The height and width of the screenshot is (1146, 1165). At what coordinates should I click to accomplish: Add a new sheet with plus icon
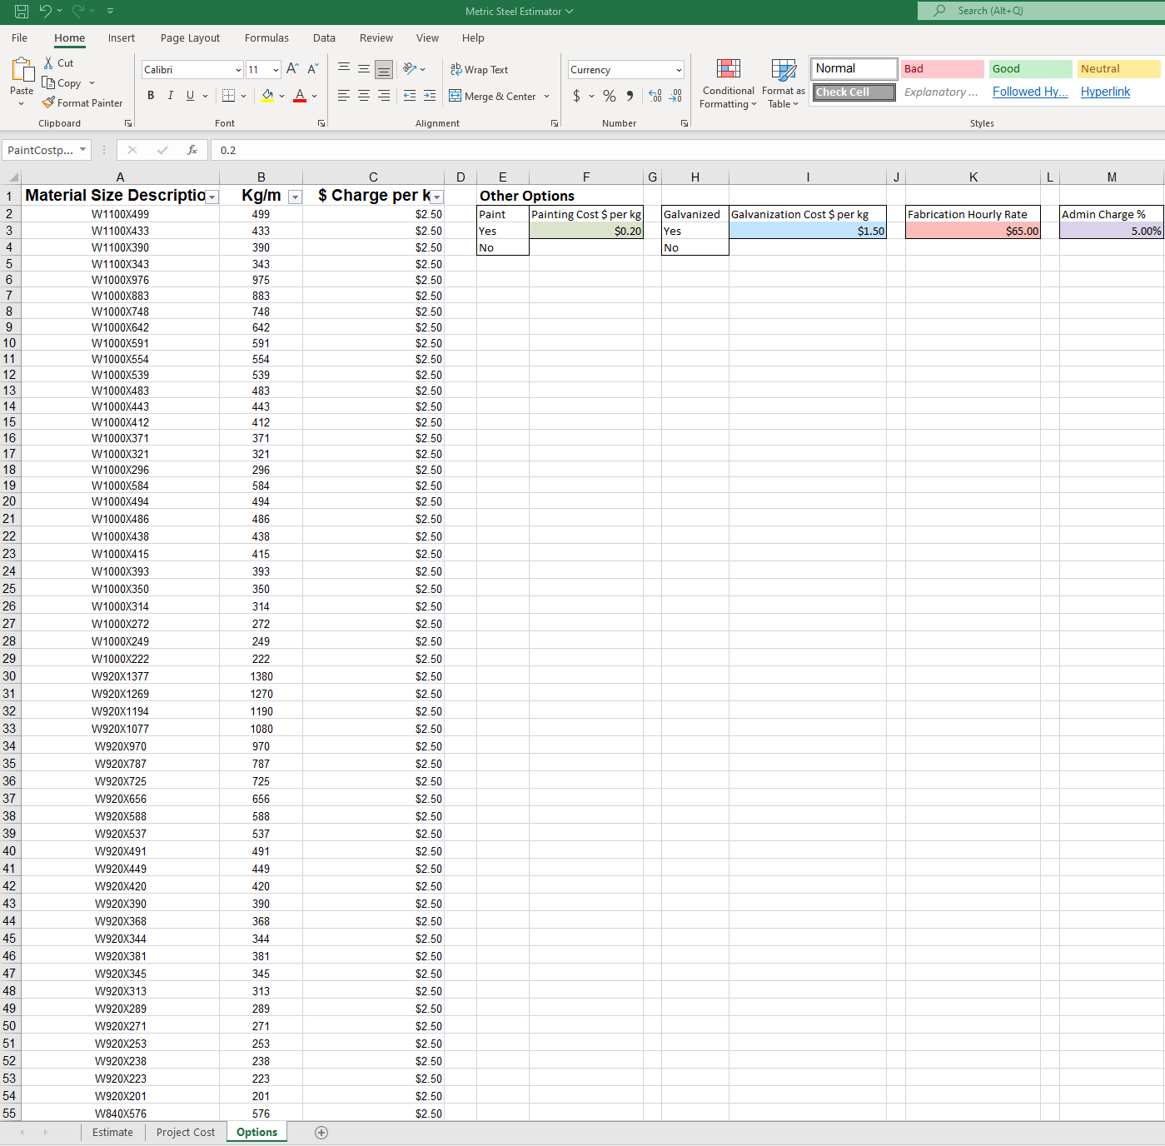coord(321,1132)
